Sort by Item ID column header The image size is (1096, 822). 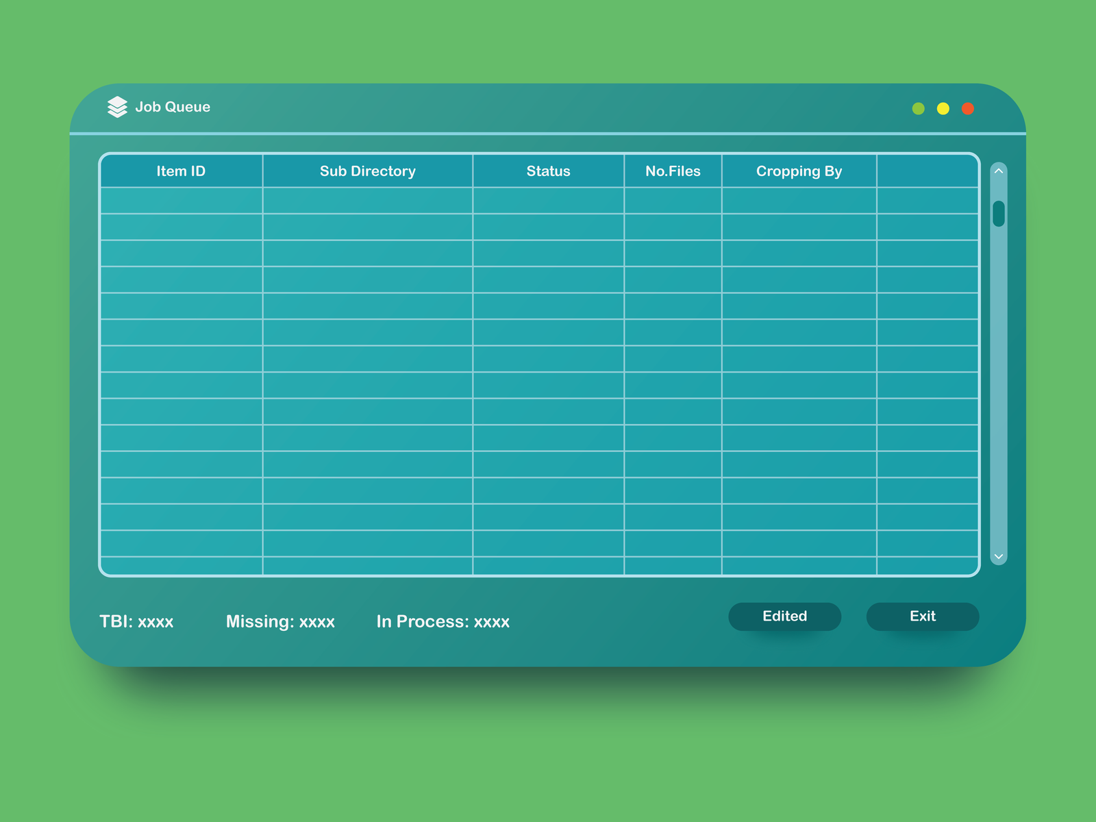click(x=182, y=171)
